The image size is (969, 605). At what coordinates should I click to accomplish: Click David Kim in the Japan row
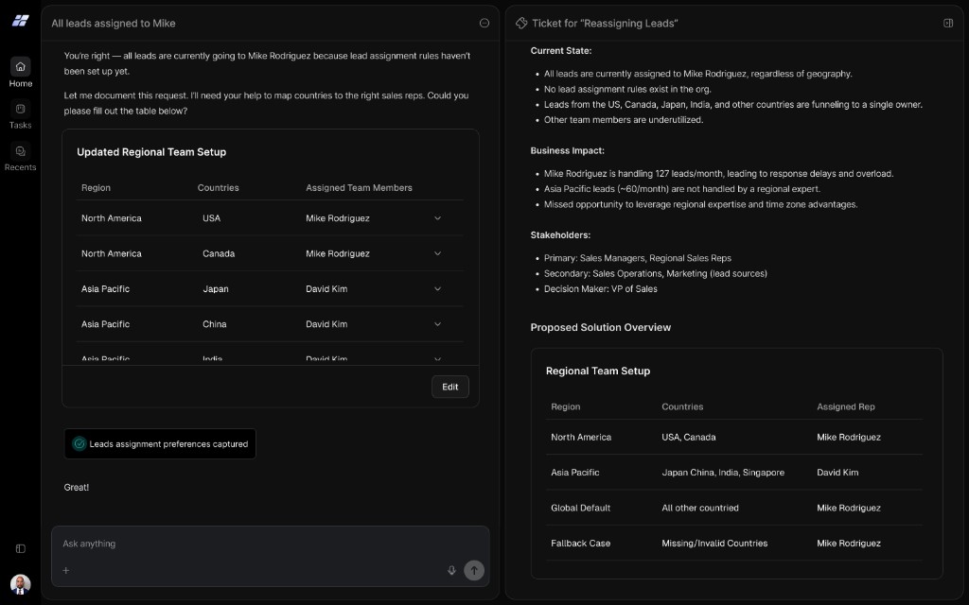(326, 288)
